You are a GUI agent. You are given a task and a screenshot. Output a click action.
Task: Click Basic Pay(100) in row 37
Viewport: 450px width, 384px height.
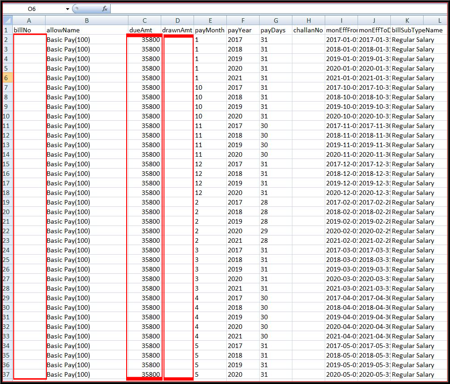pos(87,374)
